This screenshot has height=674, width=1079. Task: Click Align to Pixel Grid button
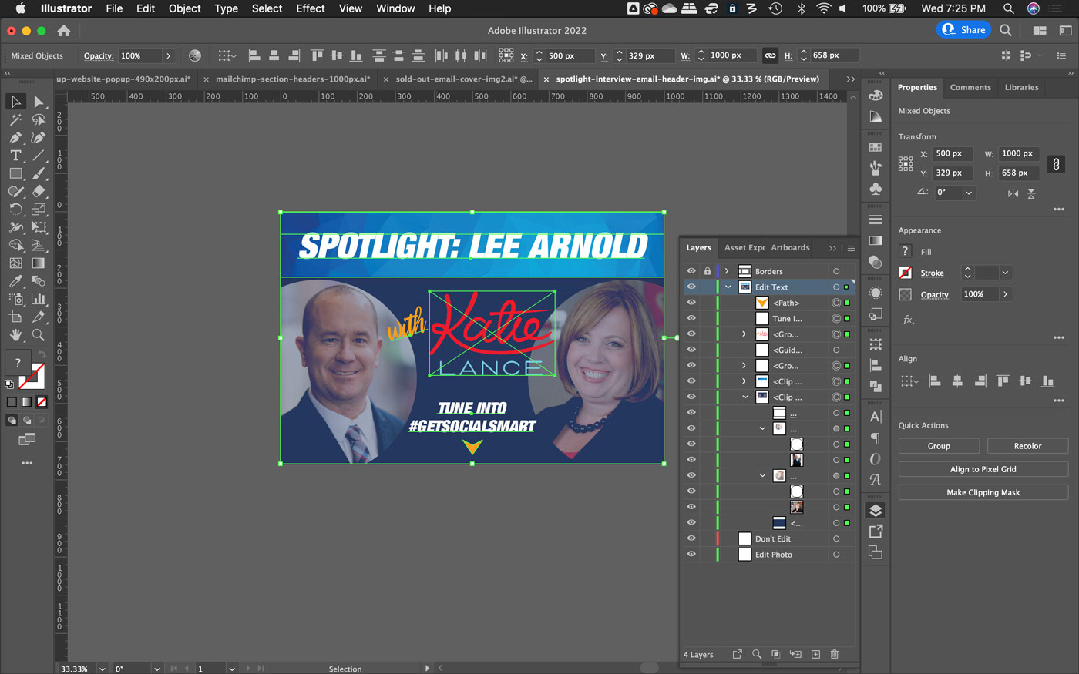pos(983,469)
